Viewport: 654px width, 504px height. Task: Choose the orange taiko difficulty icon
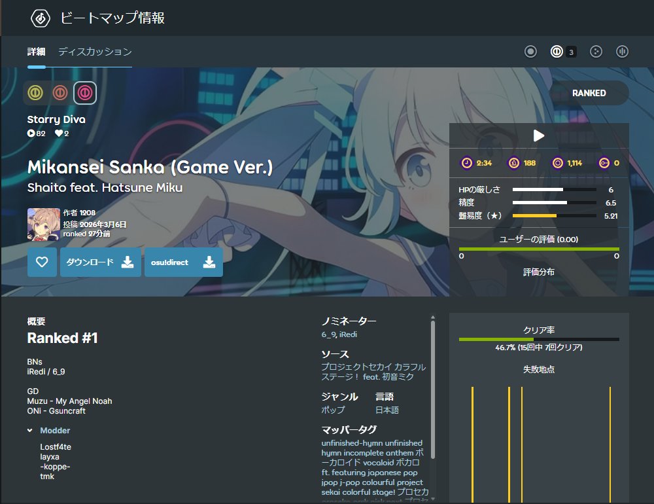[60, 93]
